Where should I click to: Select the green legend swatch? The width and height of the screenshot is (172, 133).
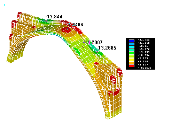132,53
